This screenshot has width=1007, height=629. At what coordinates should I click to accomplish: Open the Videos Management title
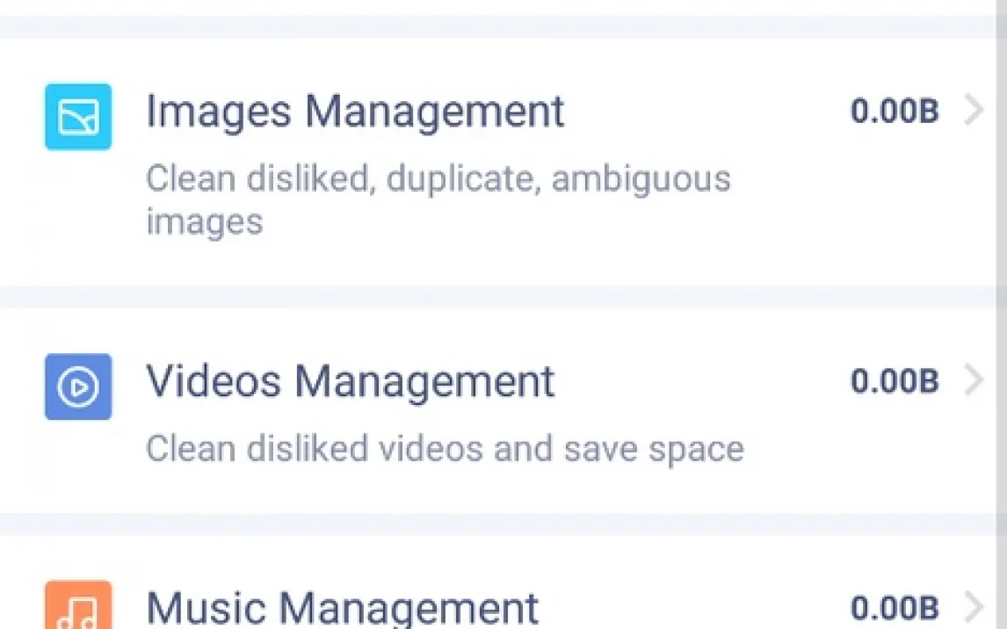click(351, 381)
